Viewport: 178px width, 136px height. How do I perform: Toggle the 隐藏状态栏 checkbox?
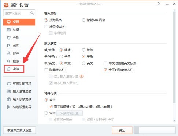click(x=46, y=70)
